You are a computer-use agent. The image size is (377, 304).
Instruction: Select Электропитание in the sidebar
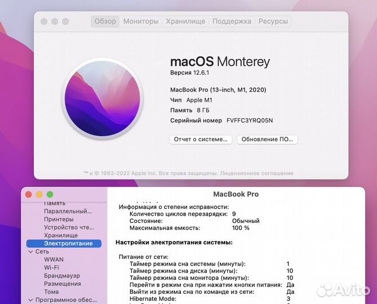click(x=64, y=244)
